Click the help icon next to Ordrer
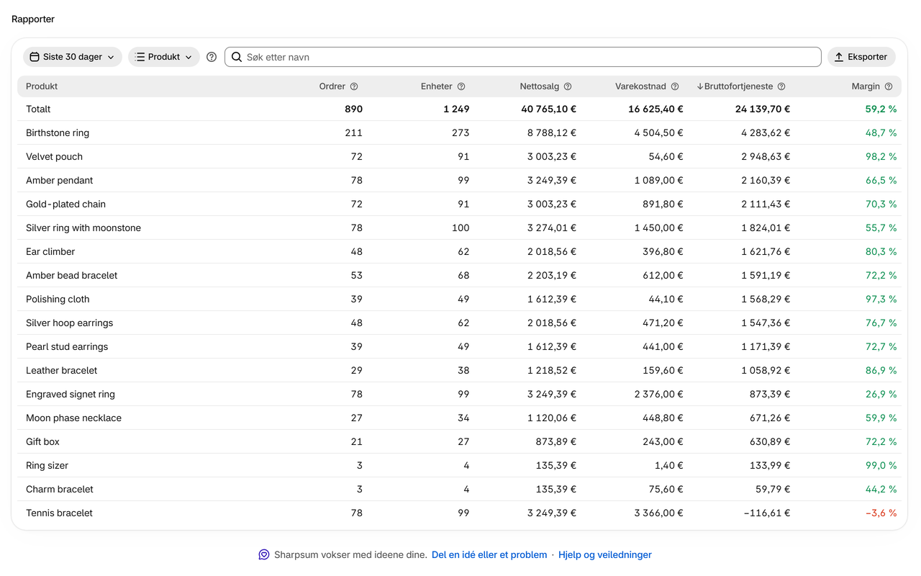The image size is (921, 576). (354, 86)
